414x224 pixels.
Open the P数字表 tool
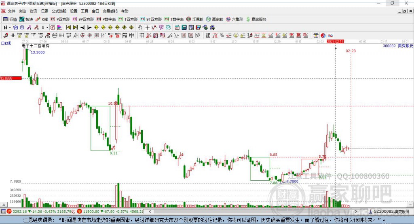click(106, 19)
